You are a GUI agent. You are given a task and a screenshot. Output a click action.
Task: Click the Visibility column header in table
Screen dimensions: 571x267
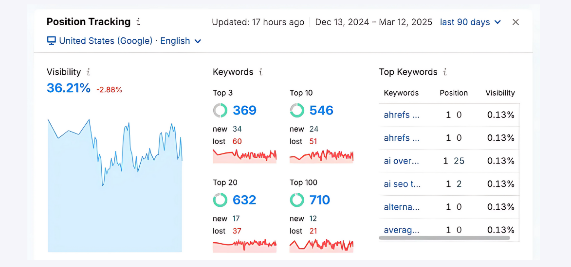coord(500,93)
